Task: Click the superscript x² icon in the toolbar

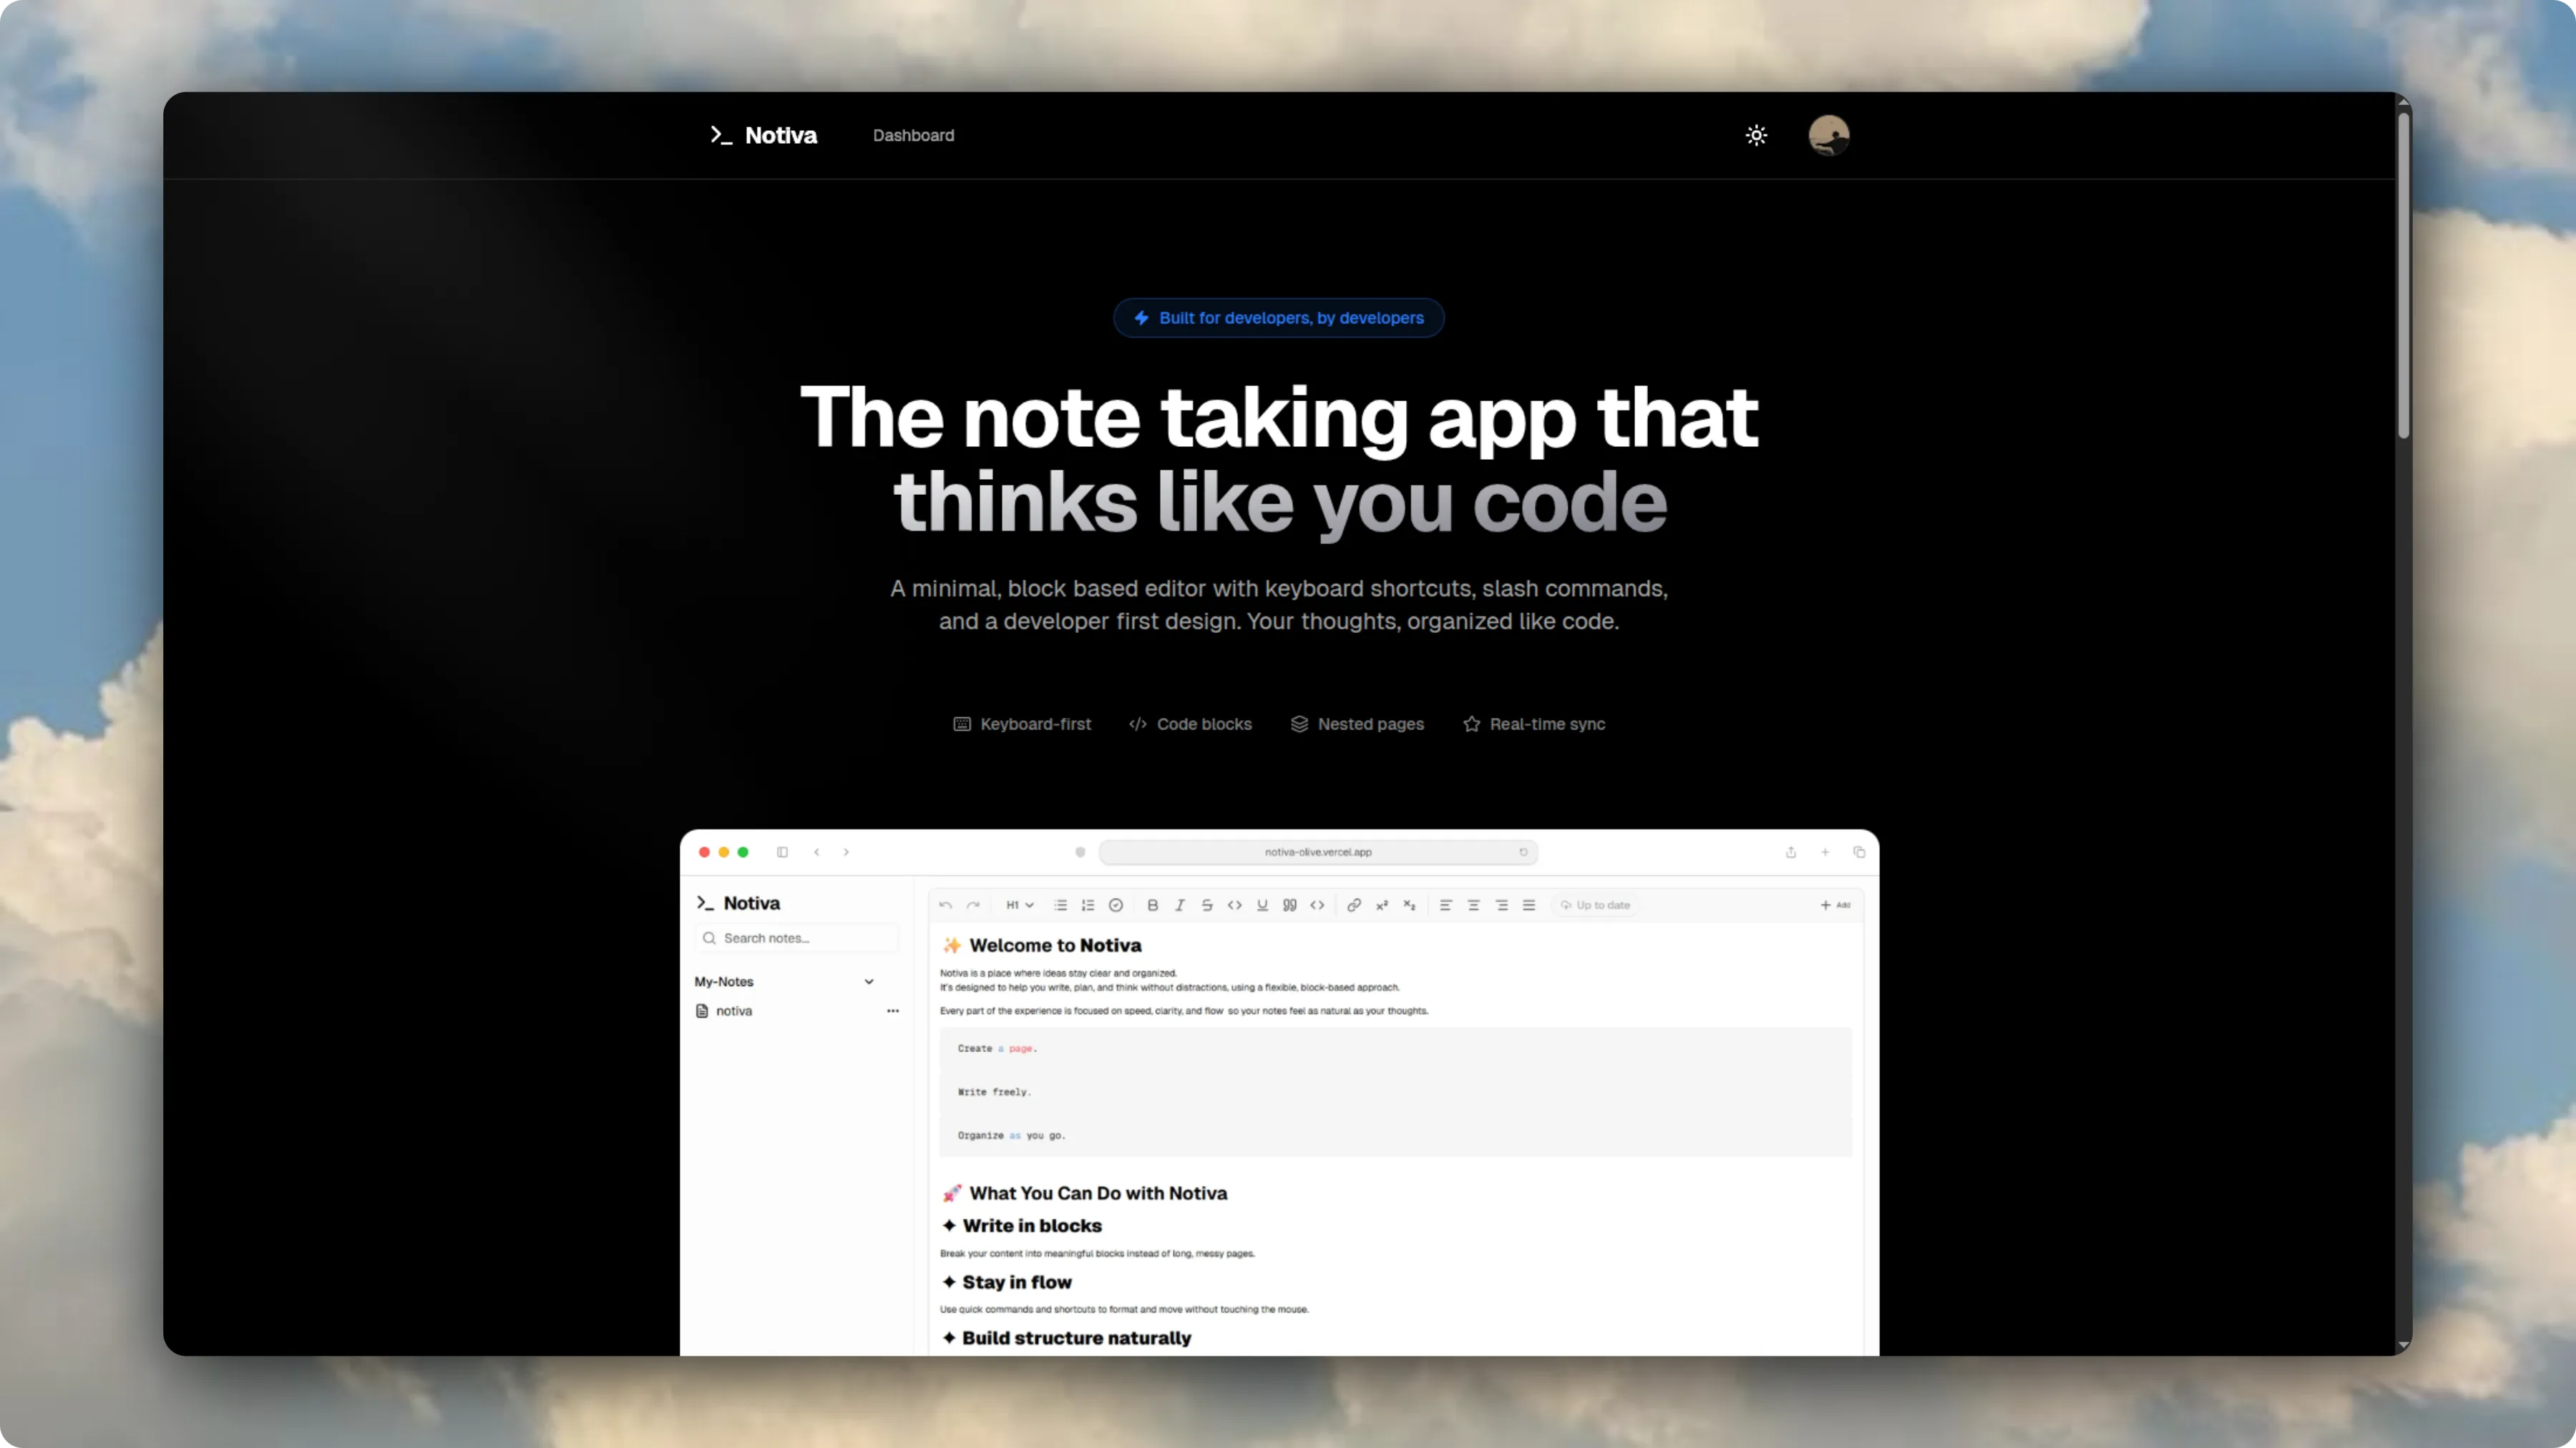Action: click(x=1382, y=905)
